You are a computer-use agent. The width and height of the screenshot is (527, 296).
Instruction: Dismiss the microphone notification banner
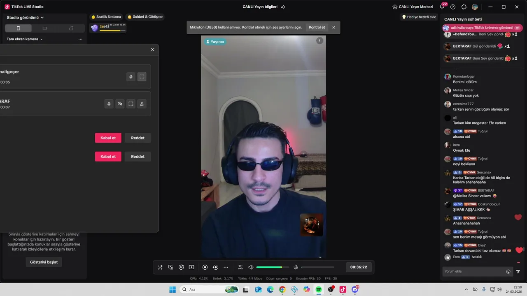click(333, 28)
